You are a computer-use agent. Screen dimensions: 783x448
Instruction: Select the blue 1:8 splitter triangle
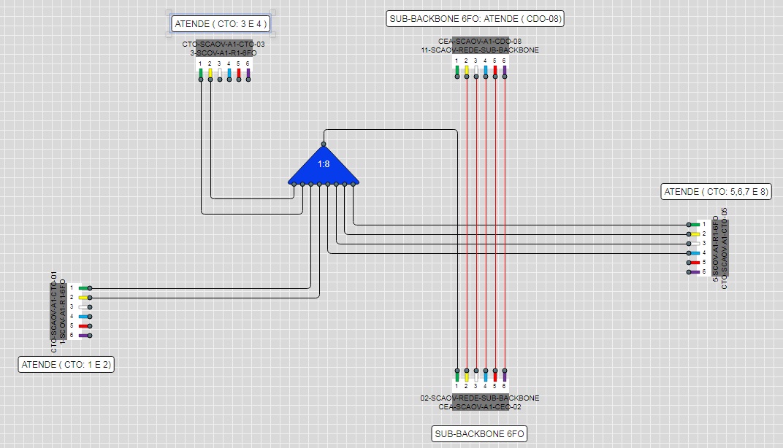pos(324,166)
